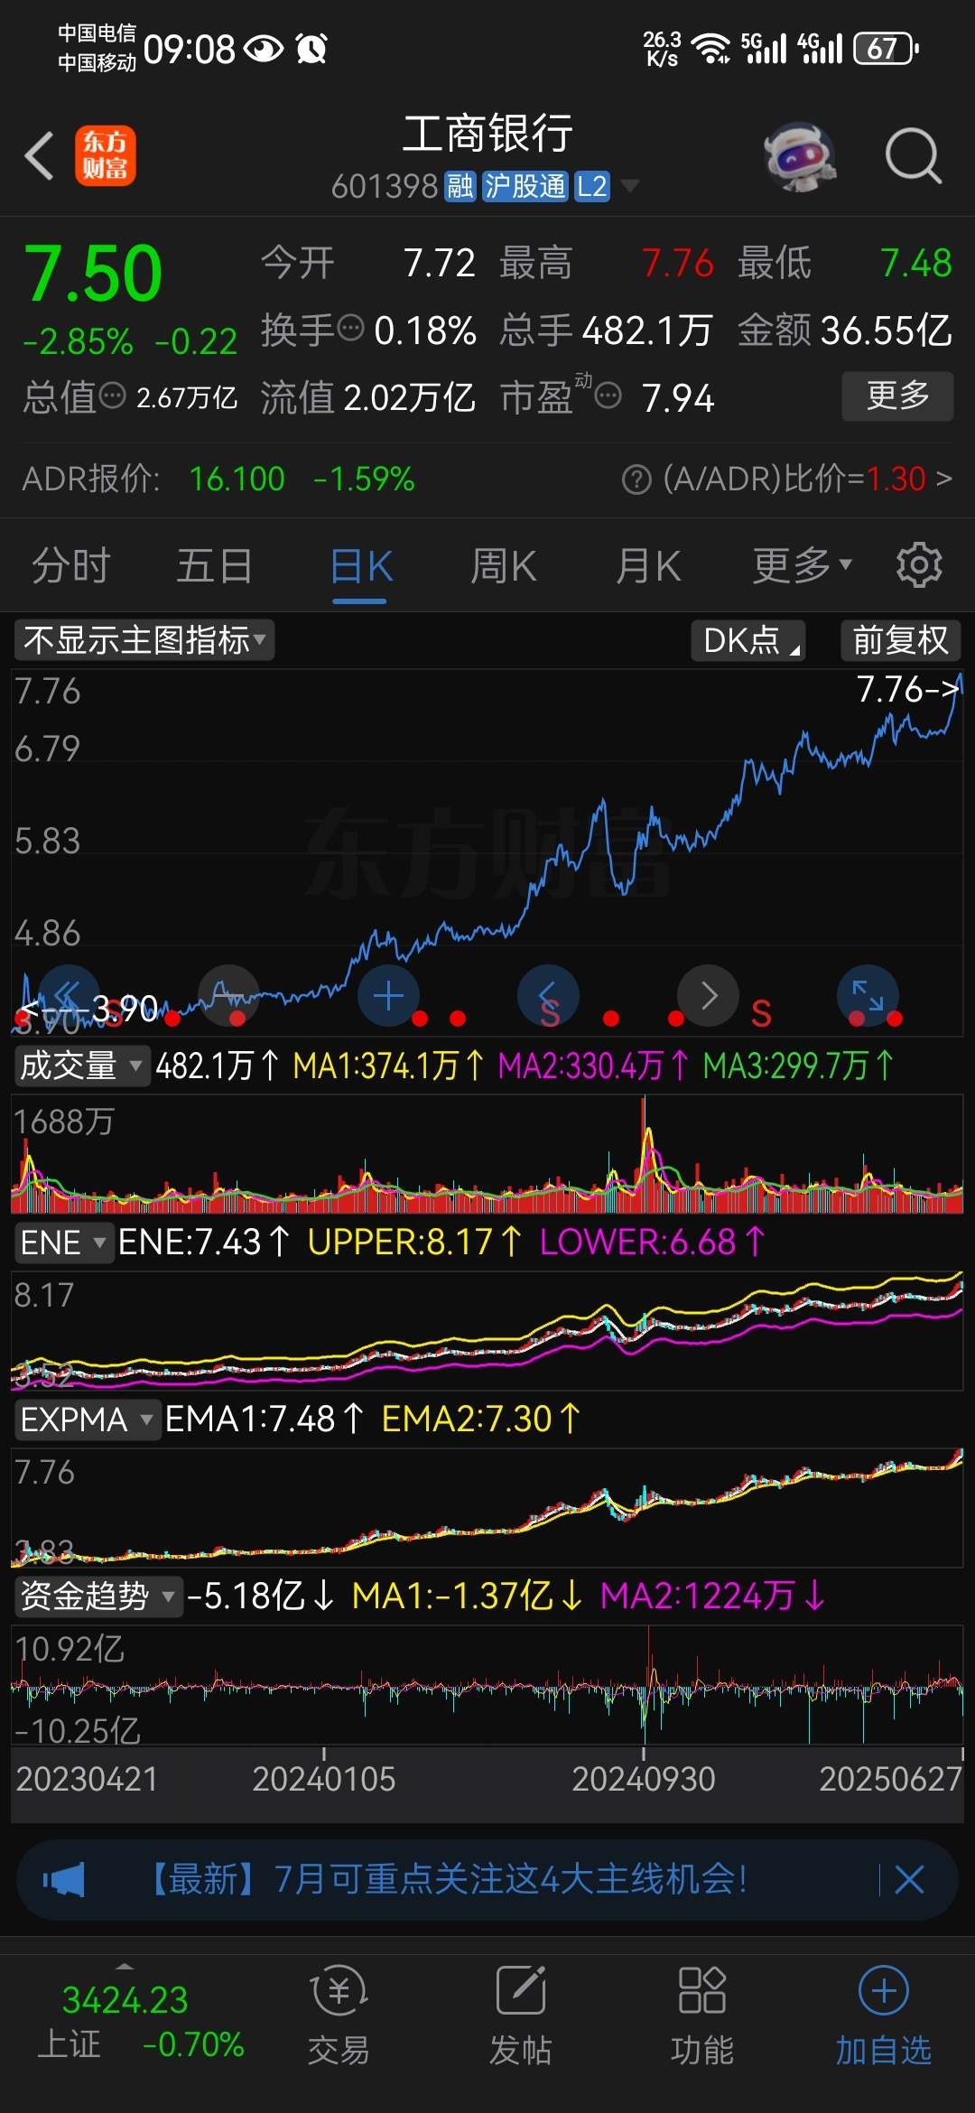The width and height of the screenshot is (975, 2113).
Task: Expand Shanghai index ticker caret
Action: (125, 1966)
